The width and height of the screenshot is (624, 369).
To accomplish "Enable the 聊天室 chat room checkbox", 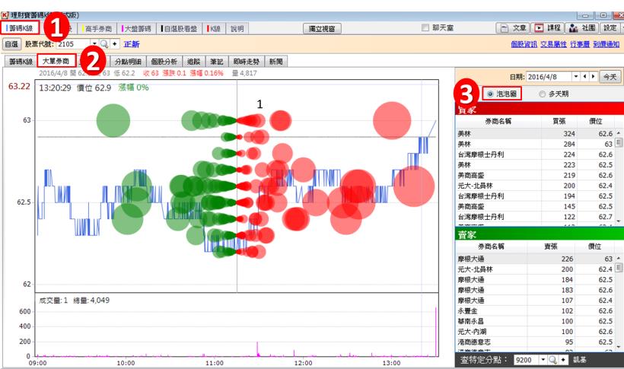I will (x=426, y=28).
